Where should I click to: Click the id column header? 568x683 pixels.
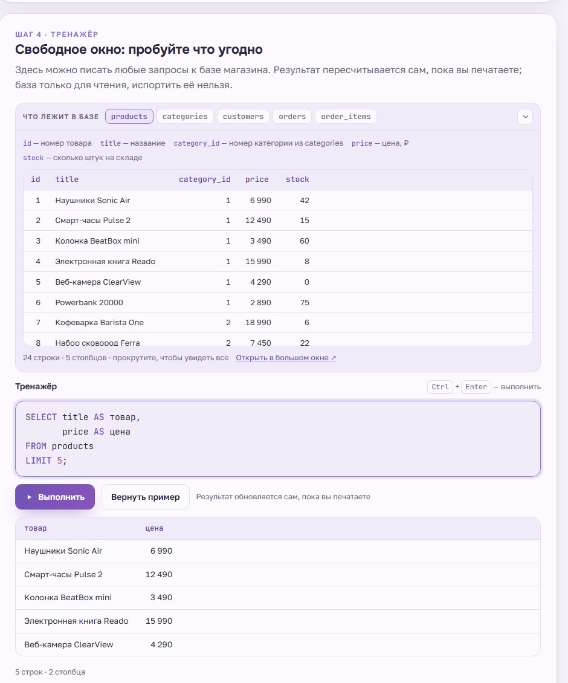tap(36, 180)
